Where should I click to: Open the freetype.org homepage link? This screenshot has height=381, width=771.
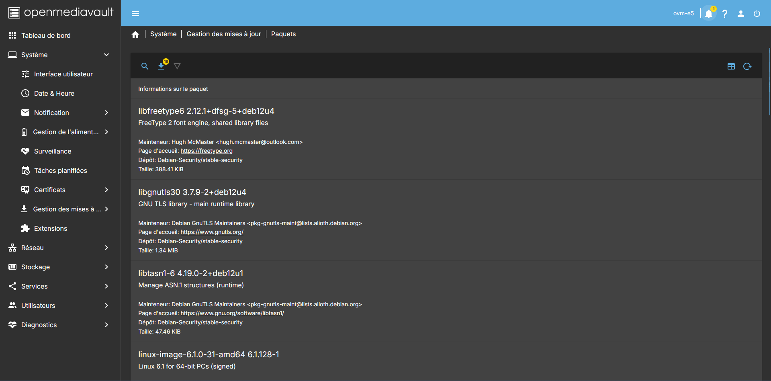[207, 151]
